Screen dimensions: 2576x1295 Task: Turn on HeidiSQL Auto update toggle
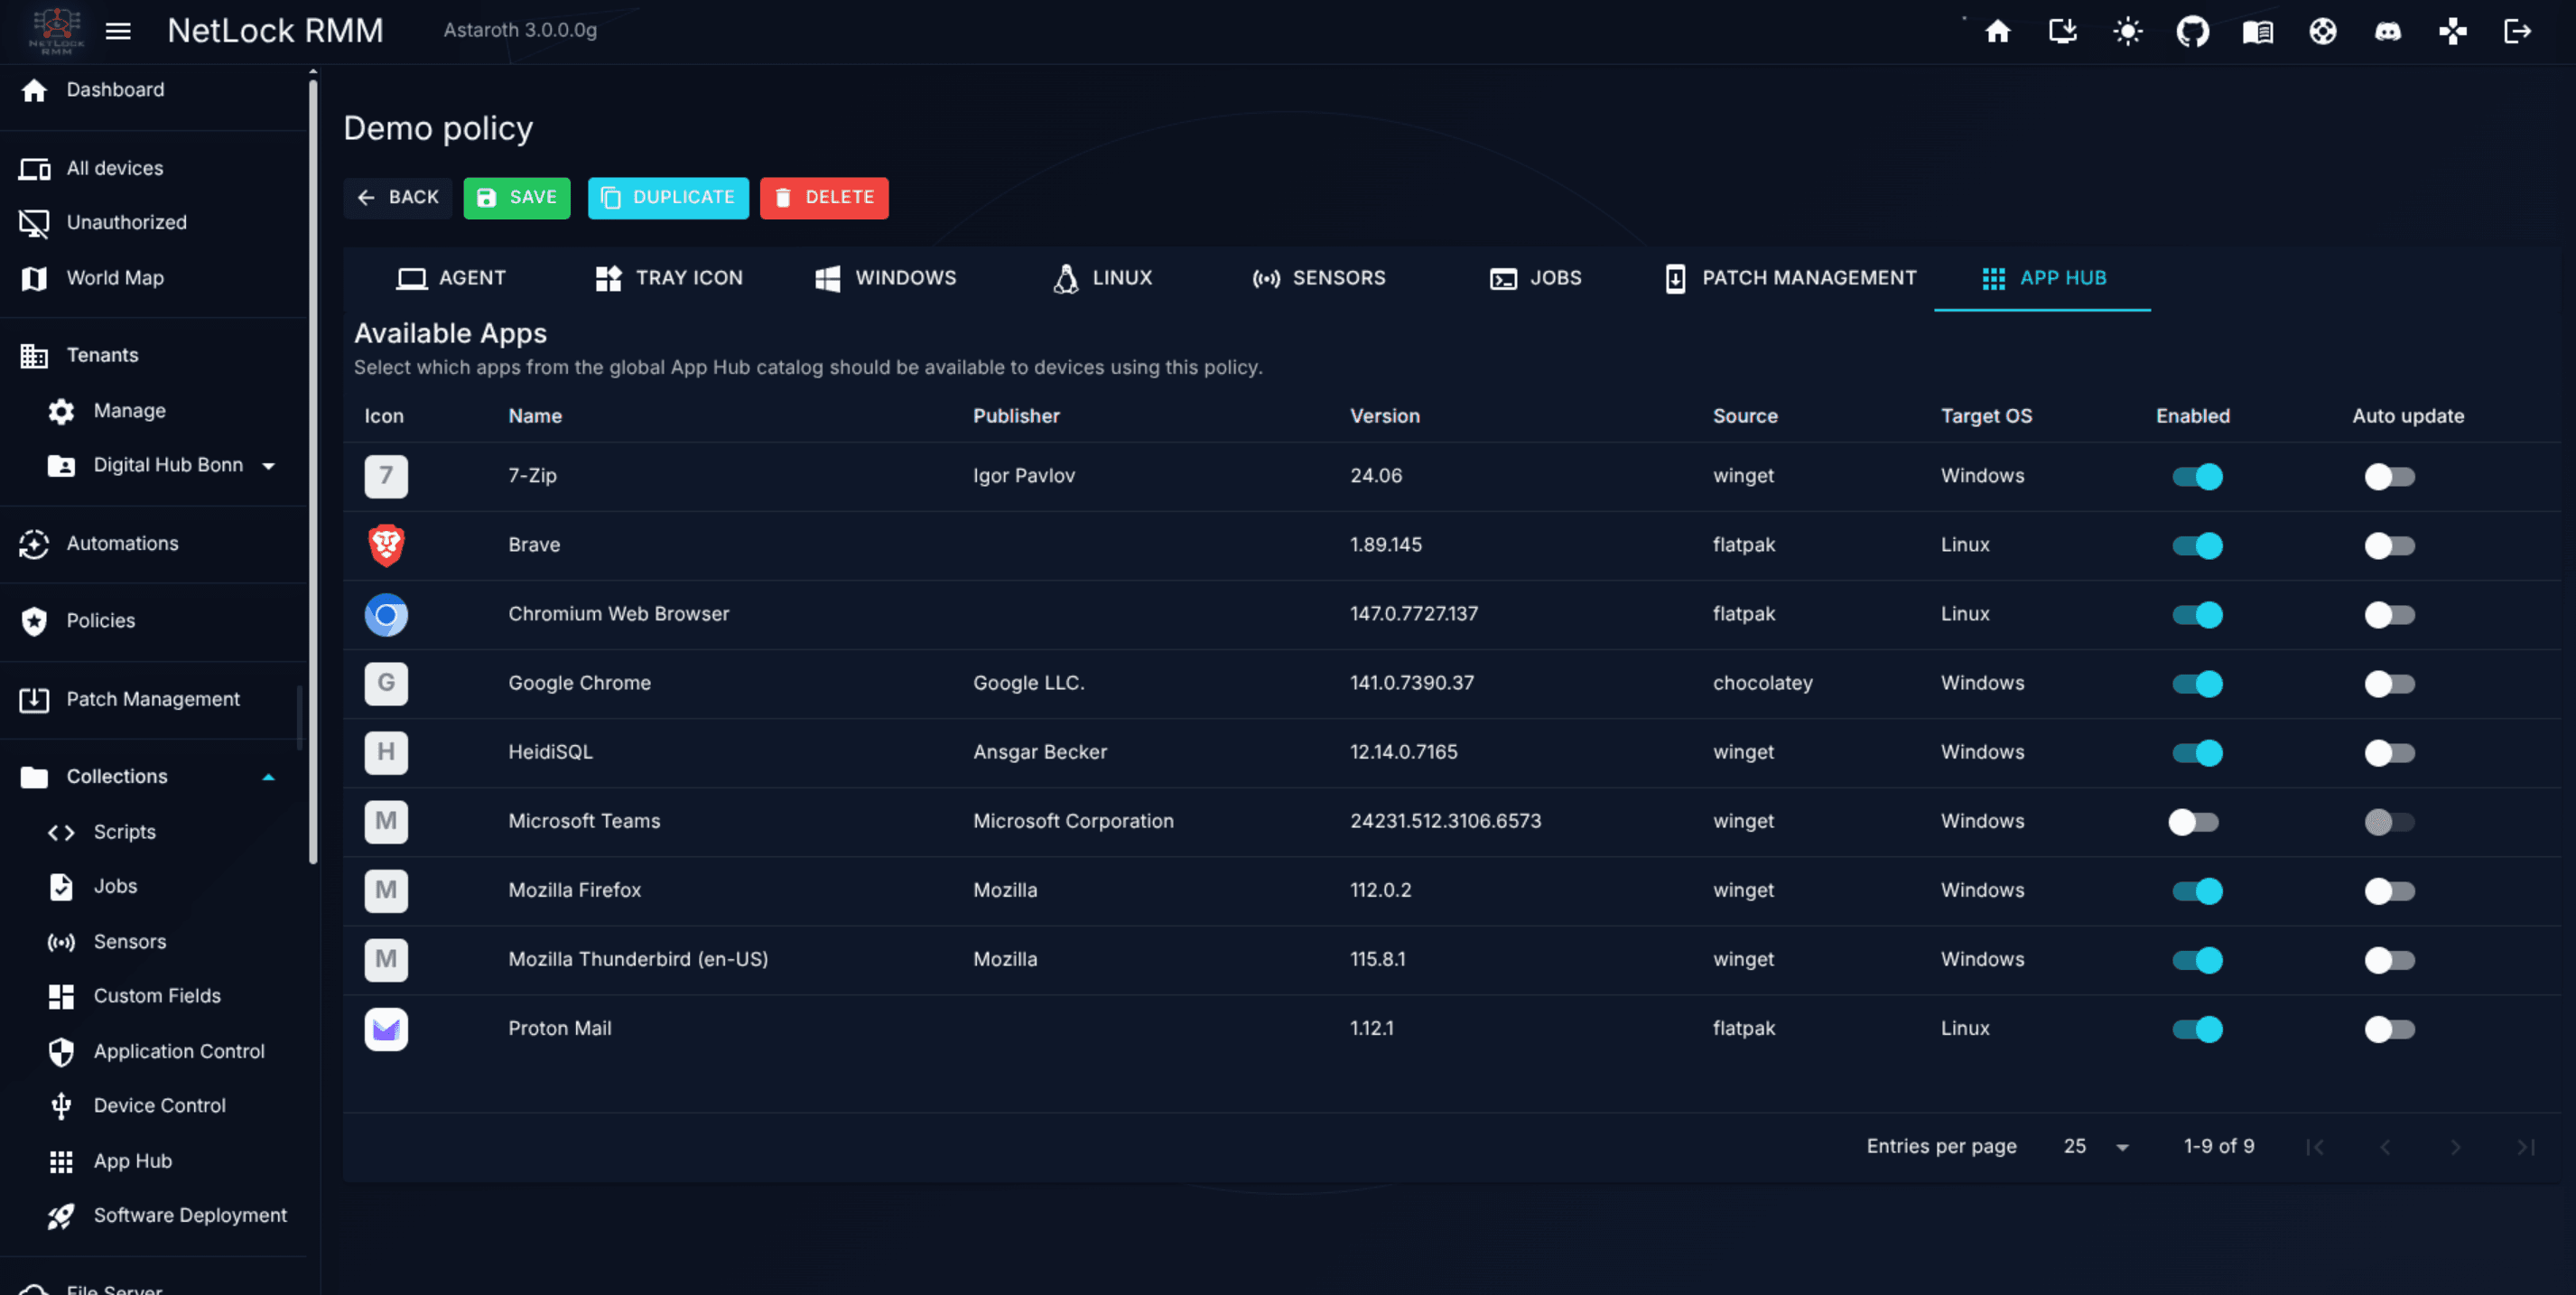pyautogui.click(x=2389, y=753)
